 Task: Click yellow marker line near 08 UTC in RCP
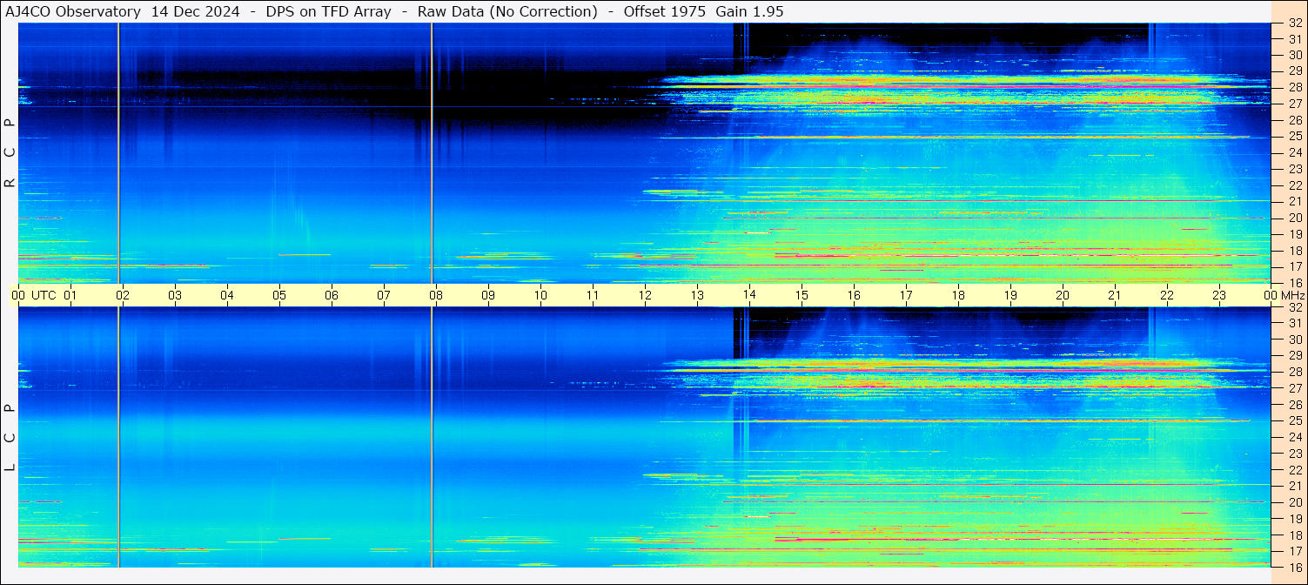432,153
